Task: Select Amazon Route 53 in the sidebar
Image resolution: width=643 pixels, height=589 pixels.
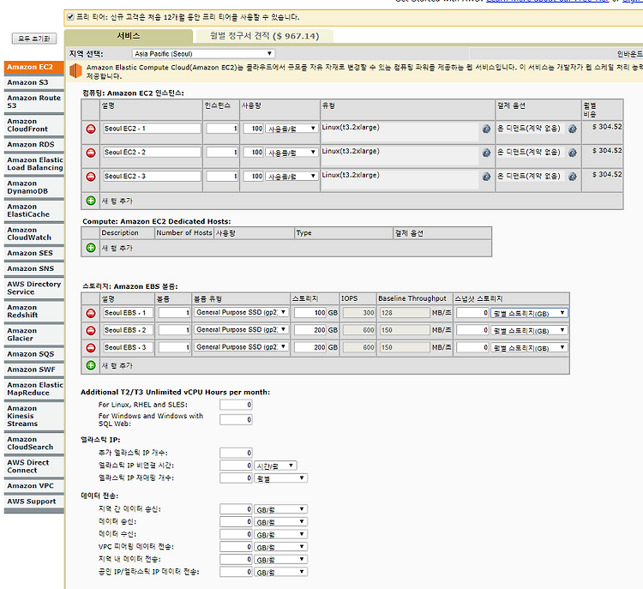Action: click(34, 102)
